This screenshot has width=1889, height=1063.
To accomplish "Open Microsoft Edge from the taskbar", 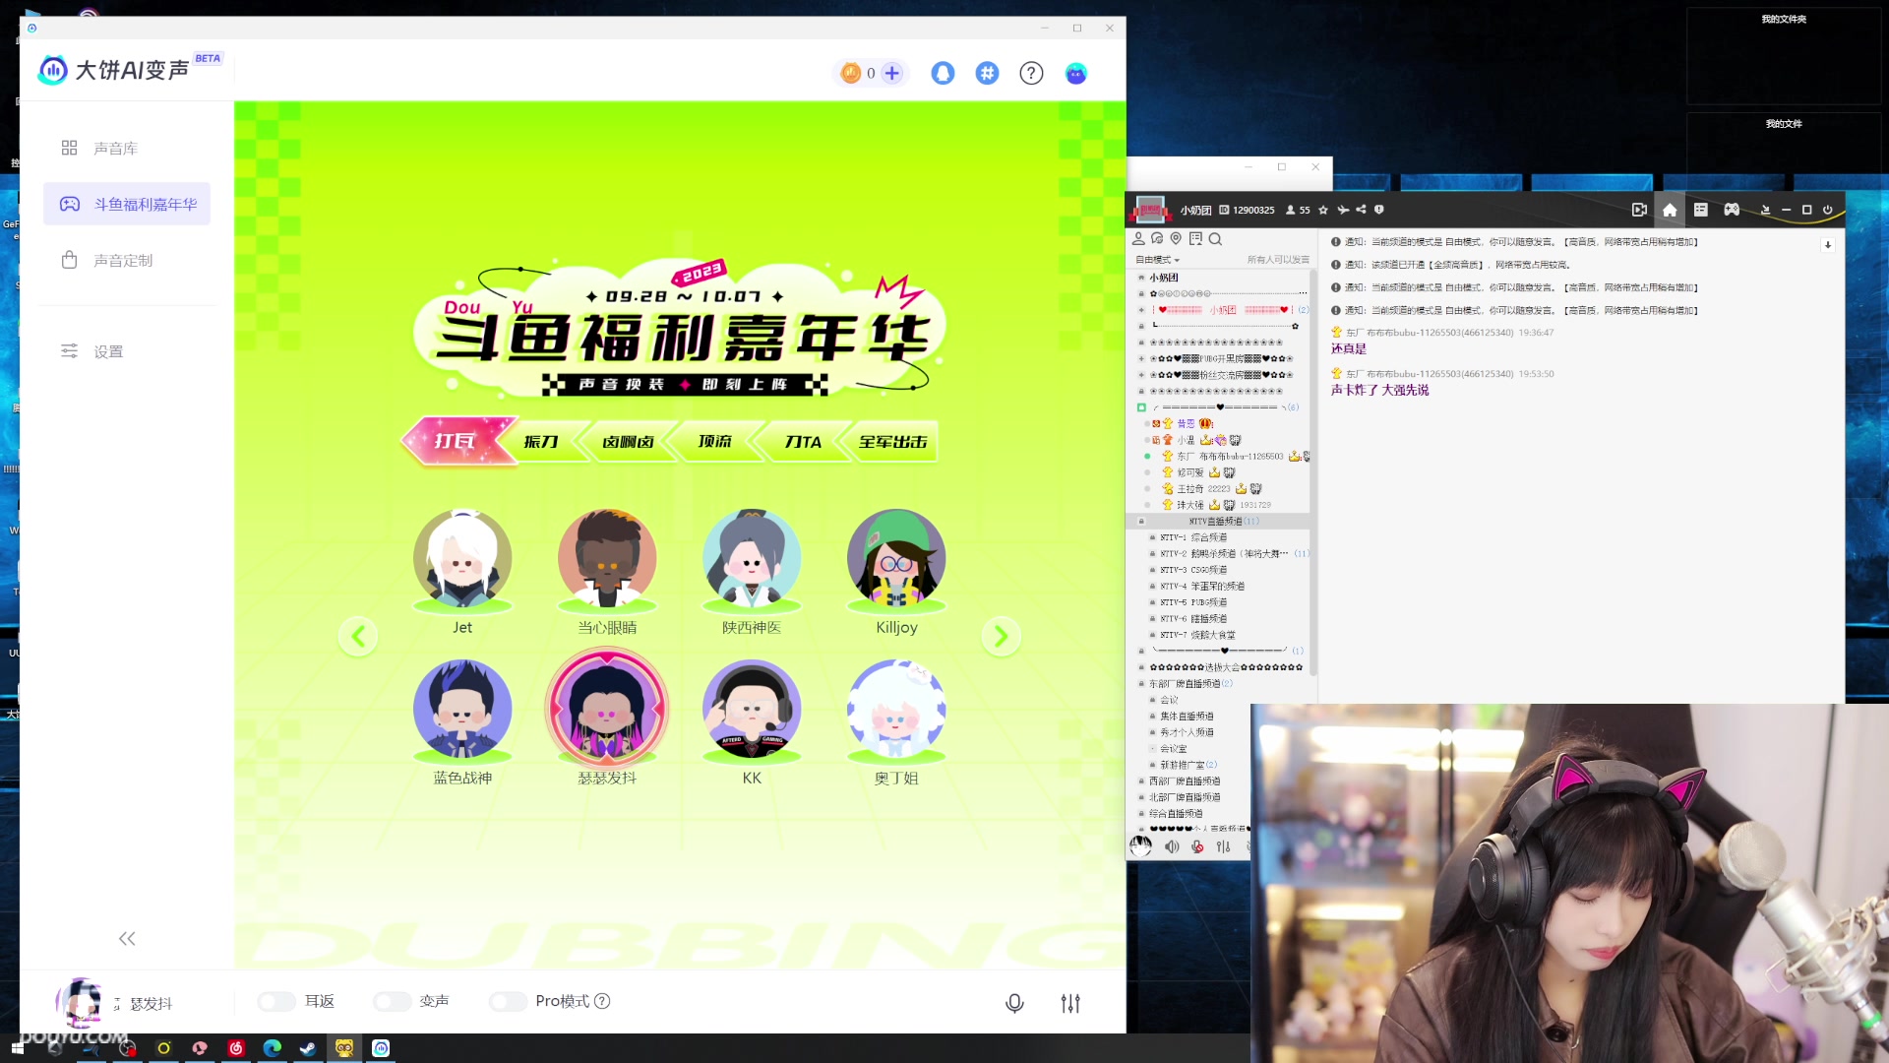I will pos(273,1048).
